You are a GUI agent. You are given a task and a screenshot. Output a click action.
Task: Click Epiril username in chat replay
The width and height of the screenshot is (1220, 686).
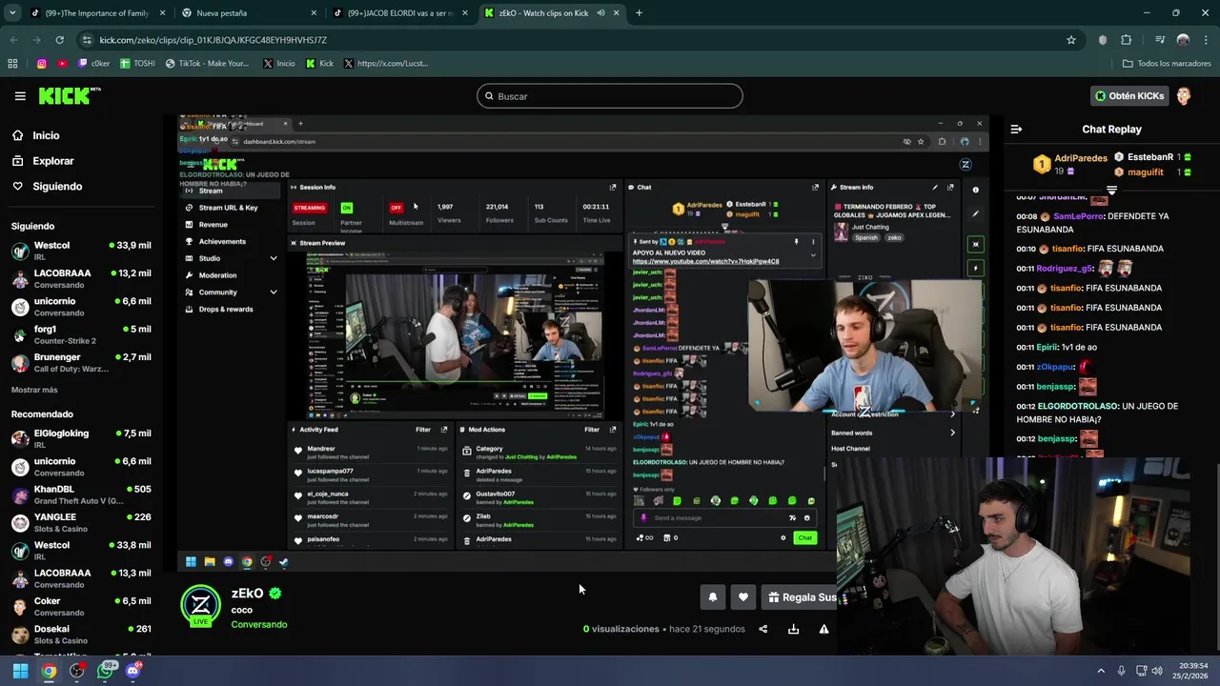[1047, 348]
